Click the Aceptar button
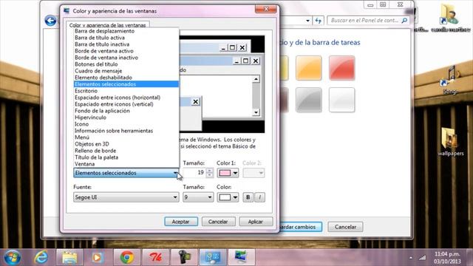473x266 pixels. [x=181, y=222]
